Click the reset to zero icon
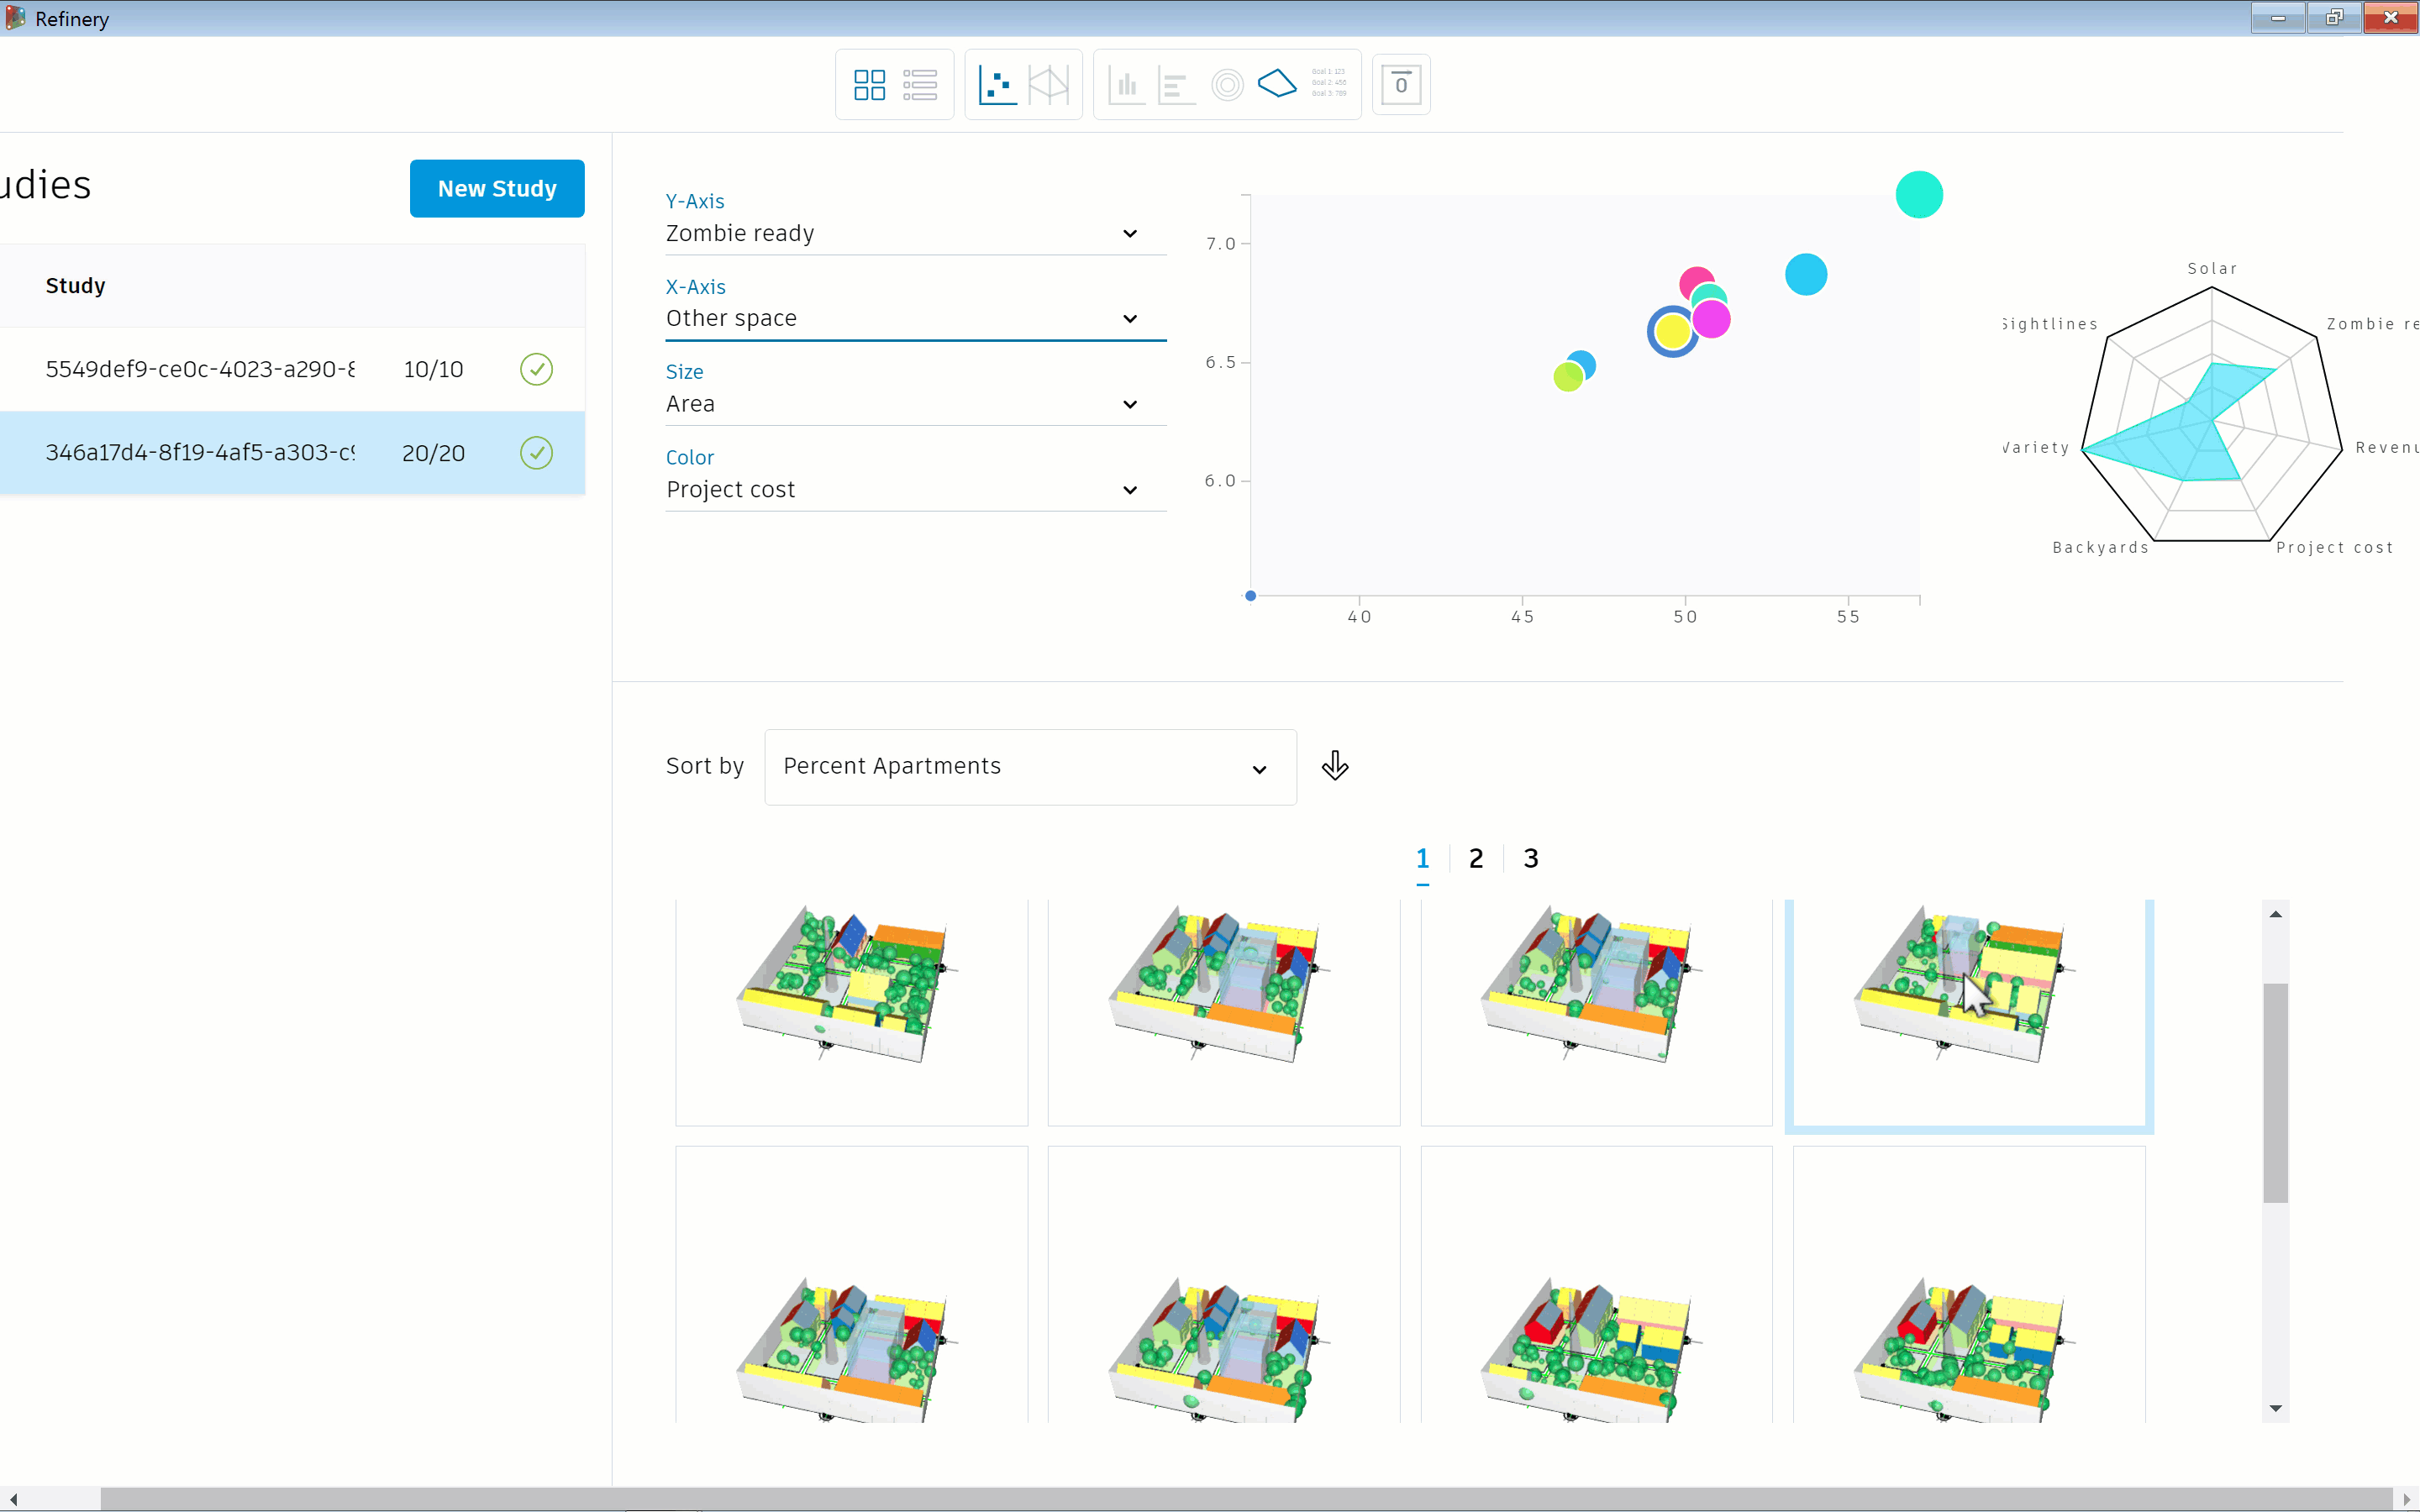 [1400, 85]
